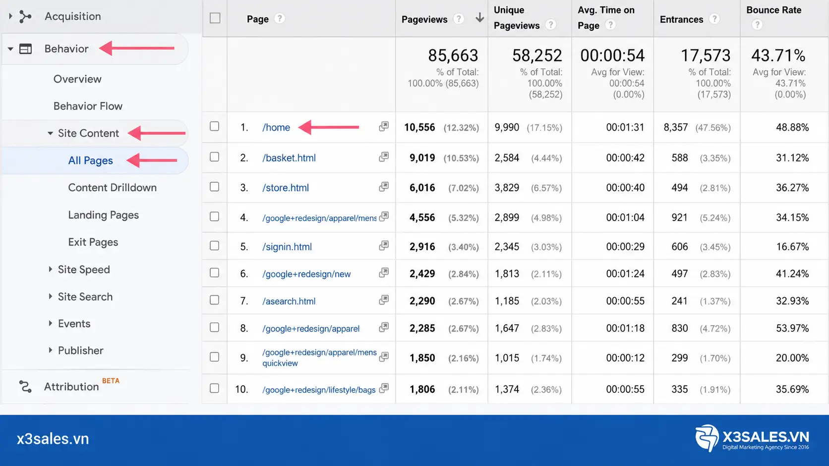Expand the Publisher triangle
This screenshot has width=829, height=466.
click(x=50, y=350)
